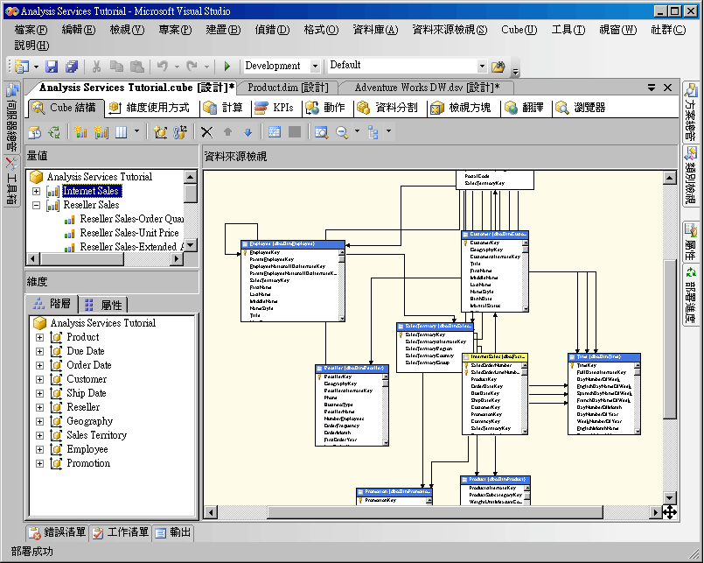The width and height of the screenshot is (704, 563).
Task: Select the 階層 dimensions tab
Action: pyautogui.click(x=52, y=304)
